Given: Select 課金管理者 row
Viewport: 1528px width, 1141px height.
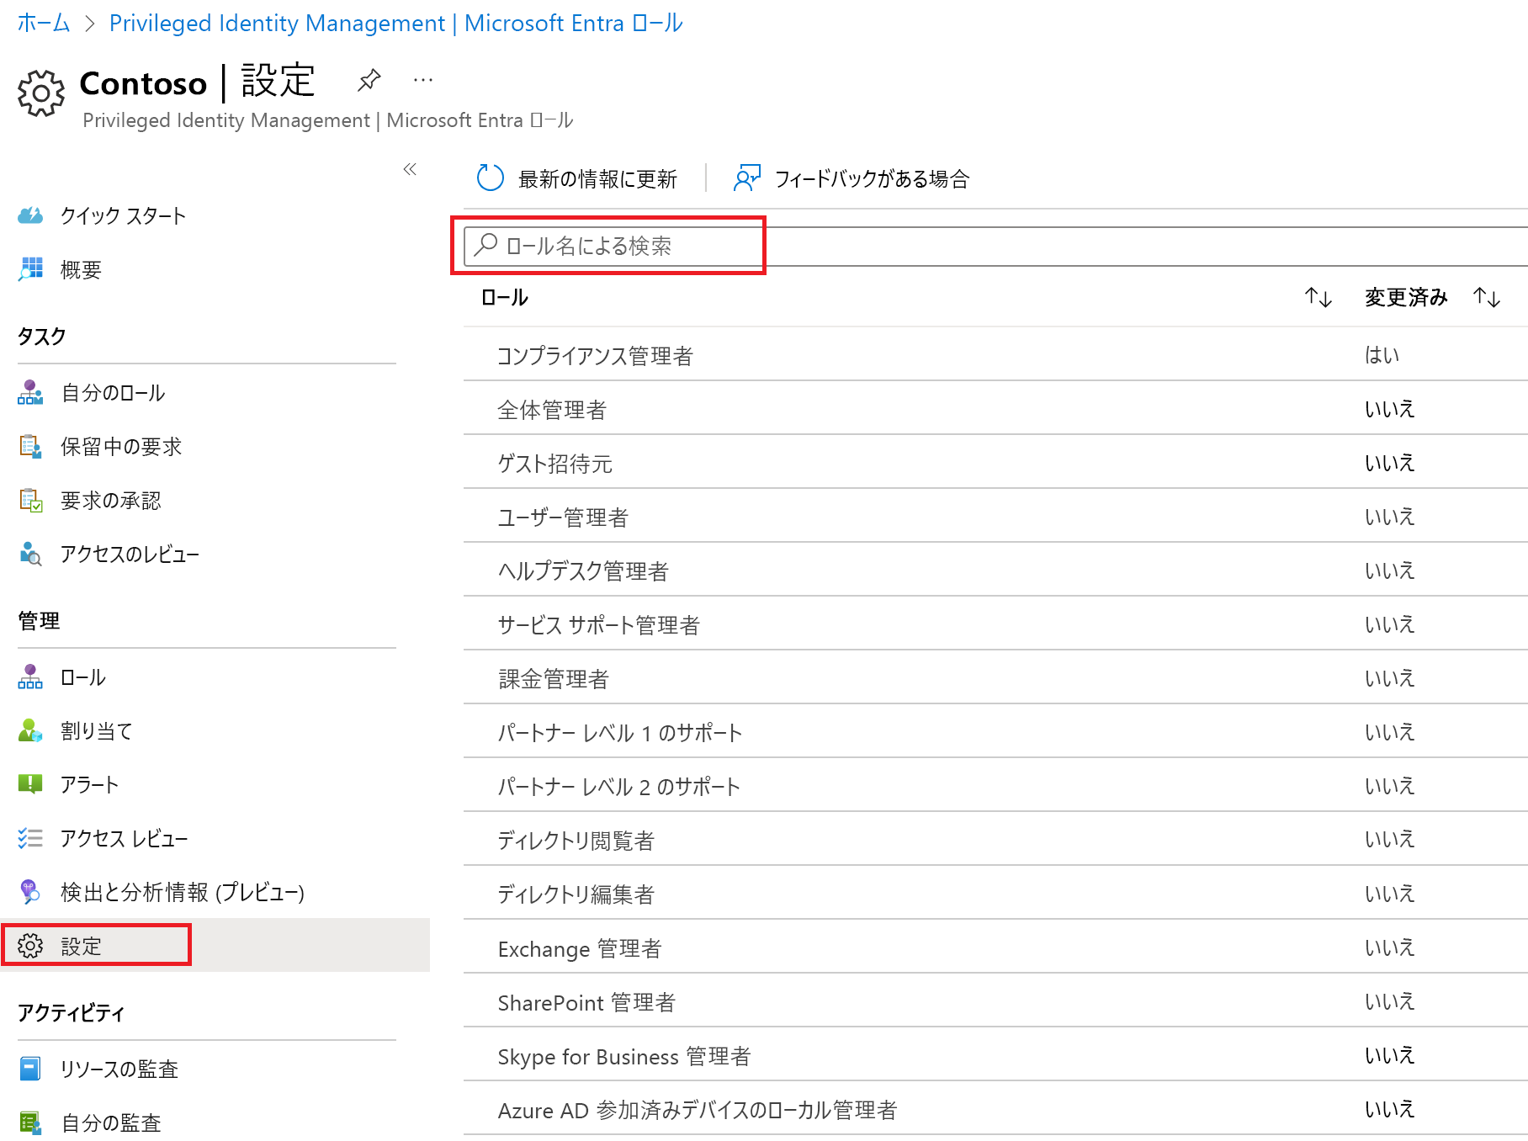Looking at the screenshot, I should [995, 677].
